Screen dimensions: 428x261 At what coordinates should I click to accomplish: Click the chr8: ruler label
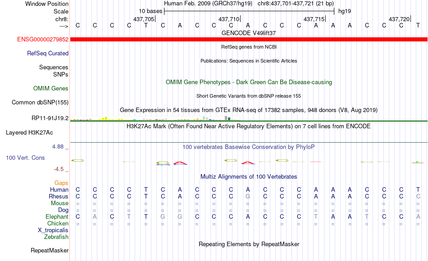coord(62,19)
